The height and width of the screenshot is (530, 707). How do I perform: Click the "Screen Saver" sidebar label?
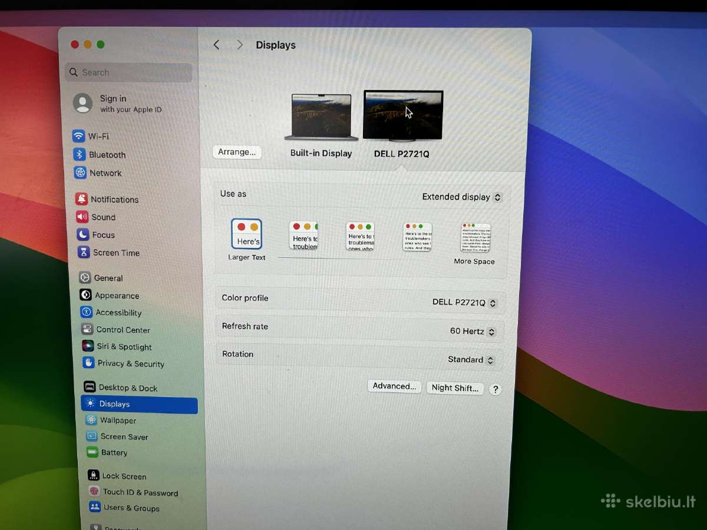[x=124, y=437]
